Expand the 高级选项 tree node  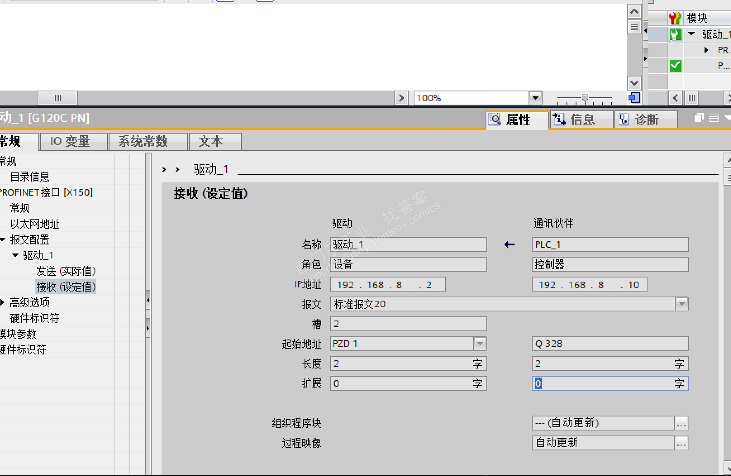(2, 303)
